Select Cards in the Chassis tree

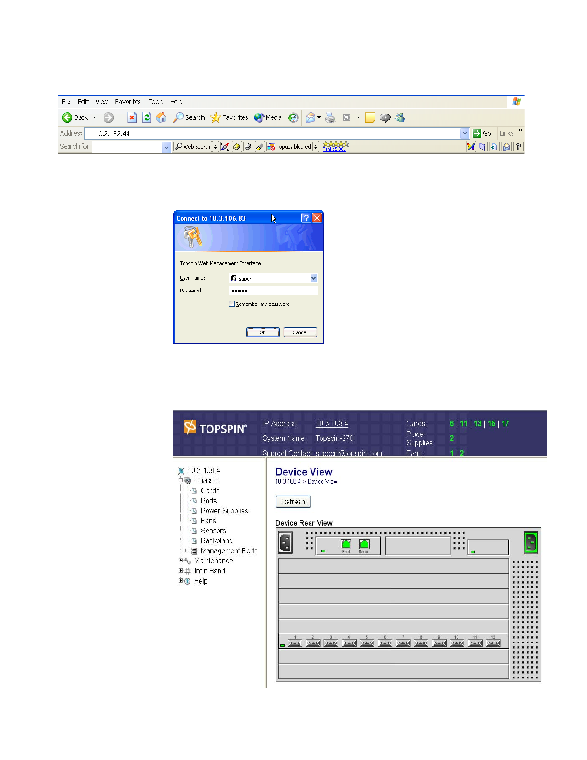pos(210,491)
